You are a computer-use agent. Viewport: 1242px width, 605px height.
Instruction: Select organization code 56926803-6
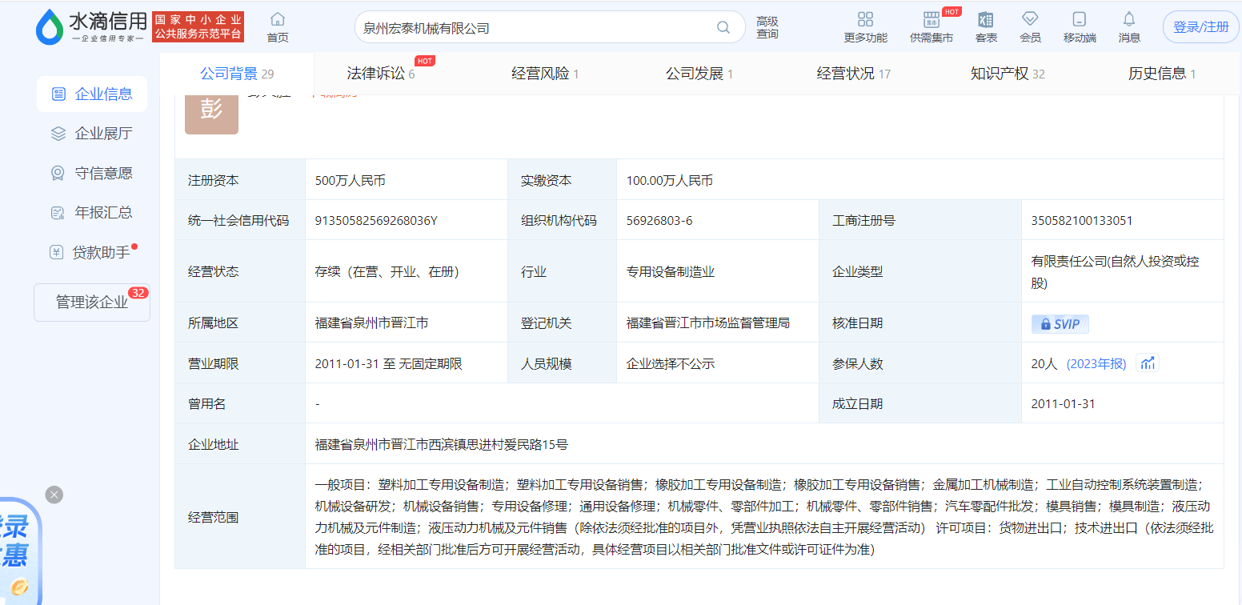click(x=659, y=221)
